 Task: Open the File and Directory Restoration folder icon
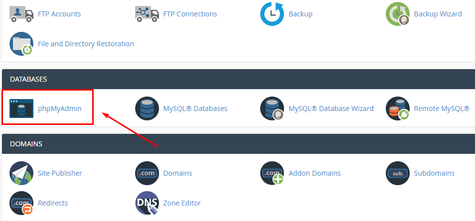click(x=21, y=44)
